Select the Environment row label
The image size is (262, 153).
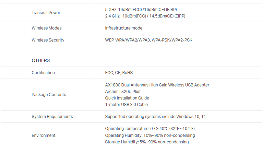coord(44,136)
